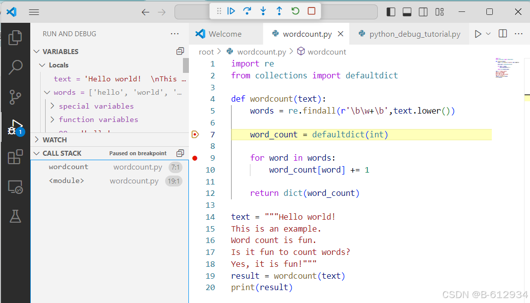Navigate back with the left arrow

[145, 12]
